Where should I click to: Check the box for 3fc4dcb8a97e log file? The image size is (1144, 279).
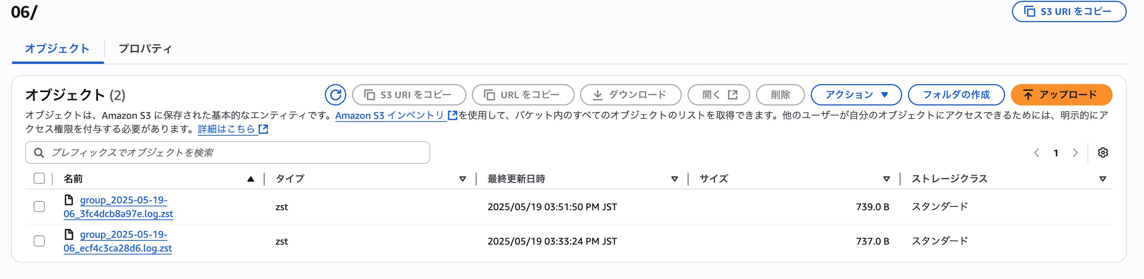[x=39, y=207]
